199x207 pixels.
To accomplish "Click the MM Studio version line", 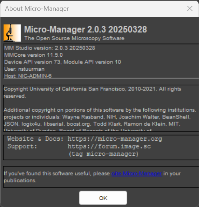I will coord(50,48).
